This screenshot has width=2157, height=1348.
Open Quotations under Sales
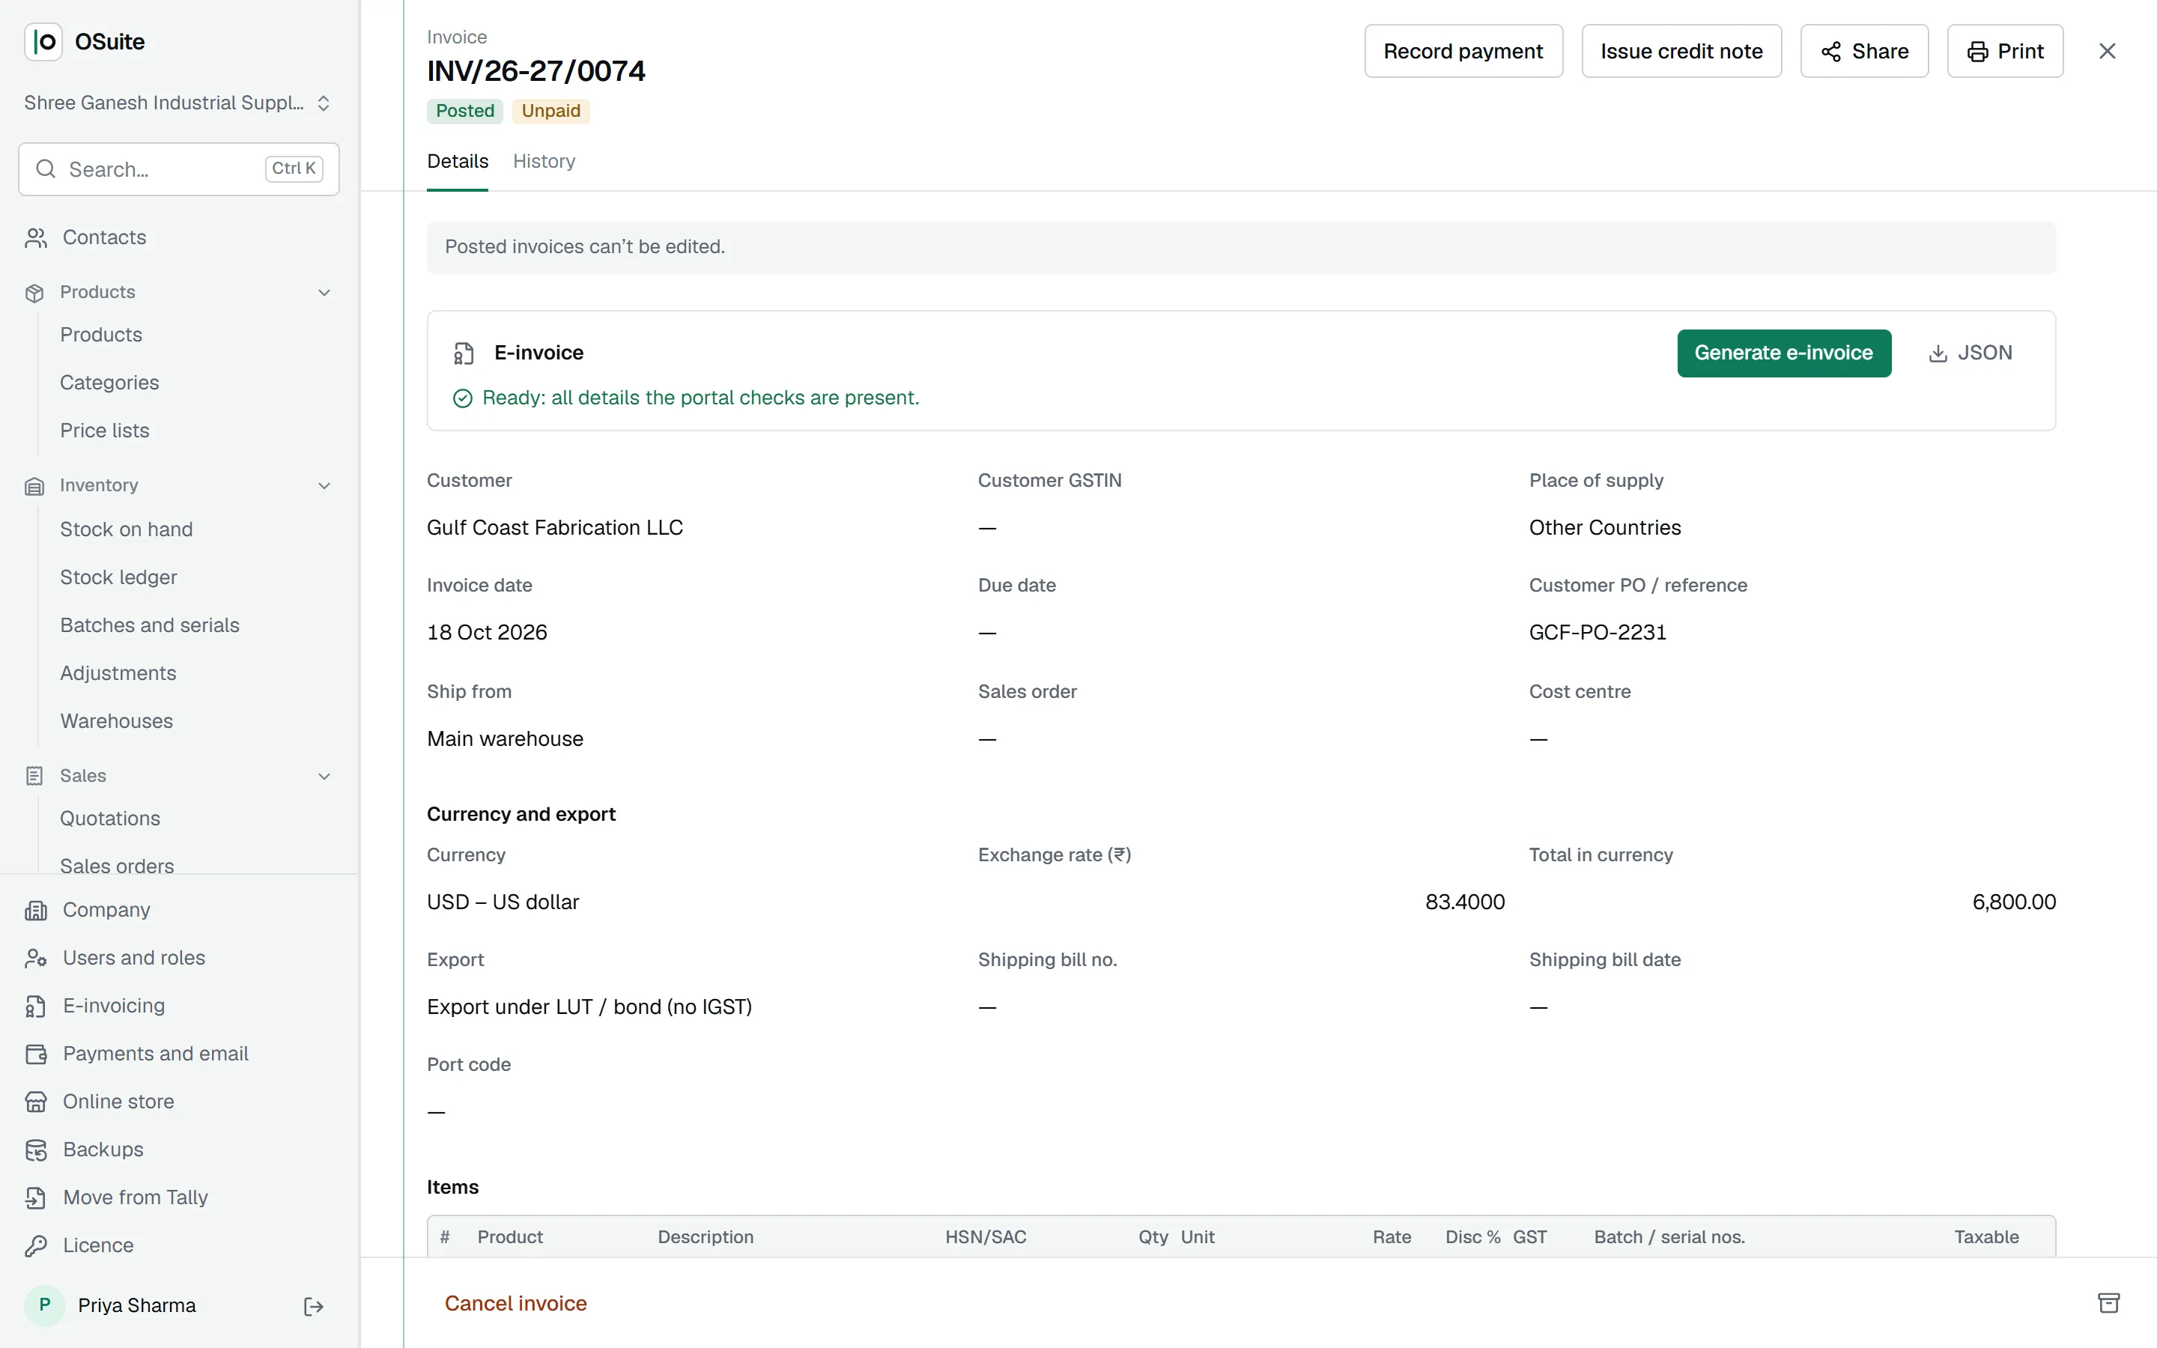tap(109, 819)
